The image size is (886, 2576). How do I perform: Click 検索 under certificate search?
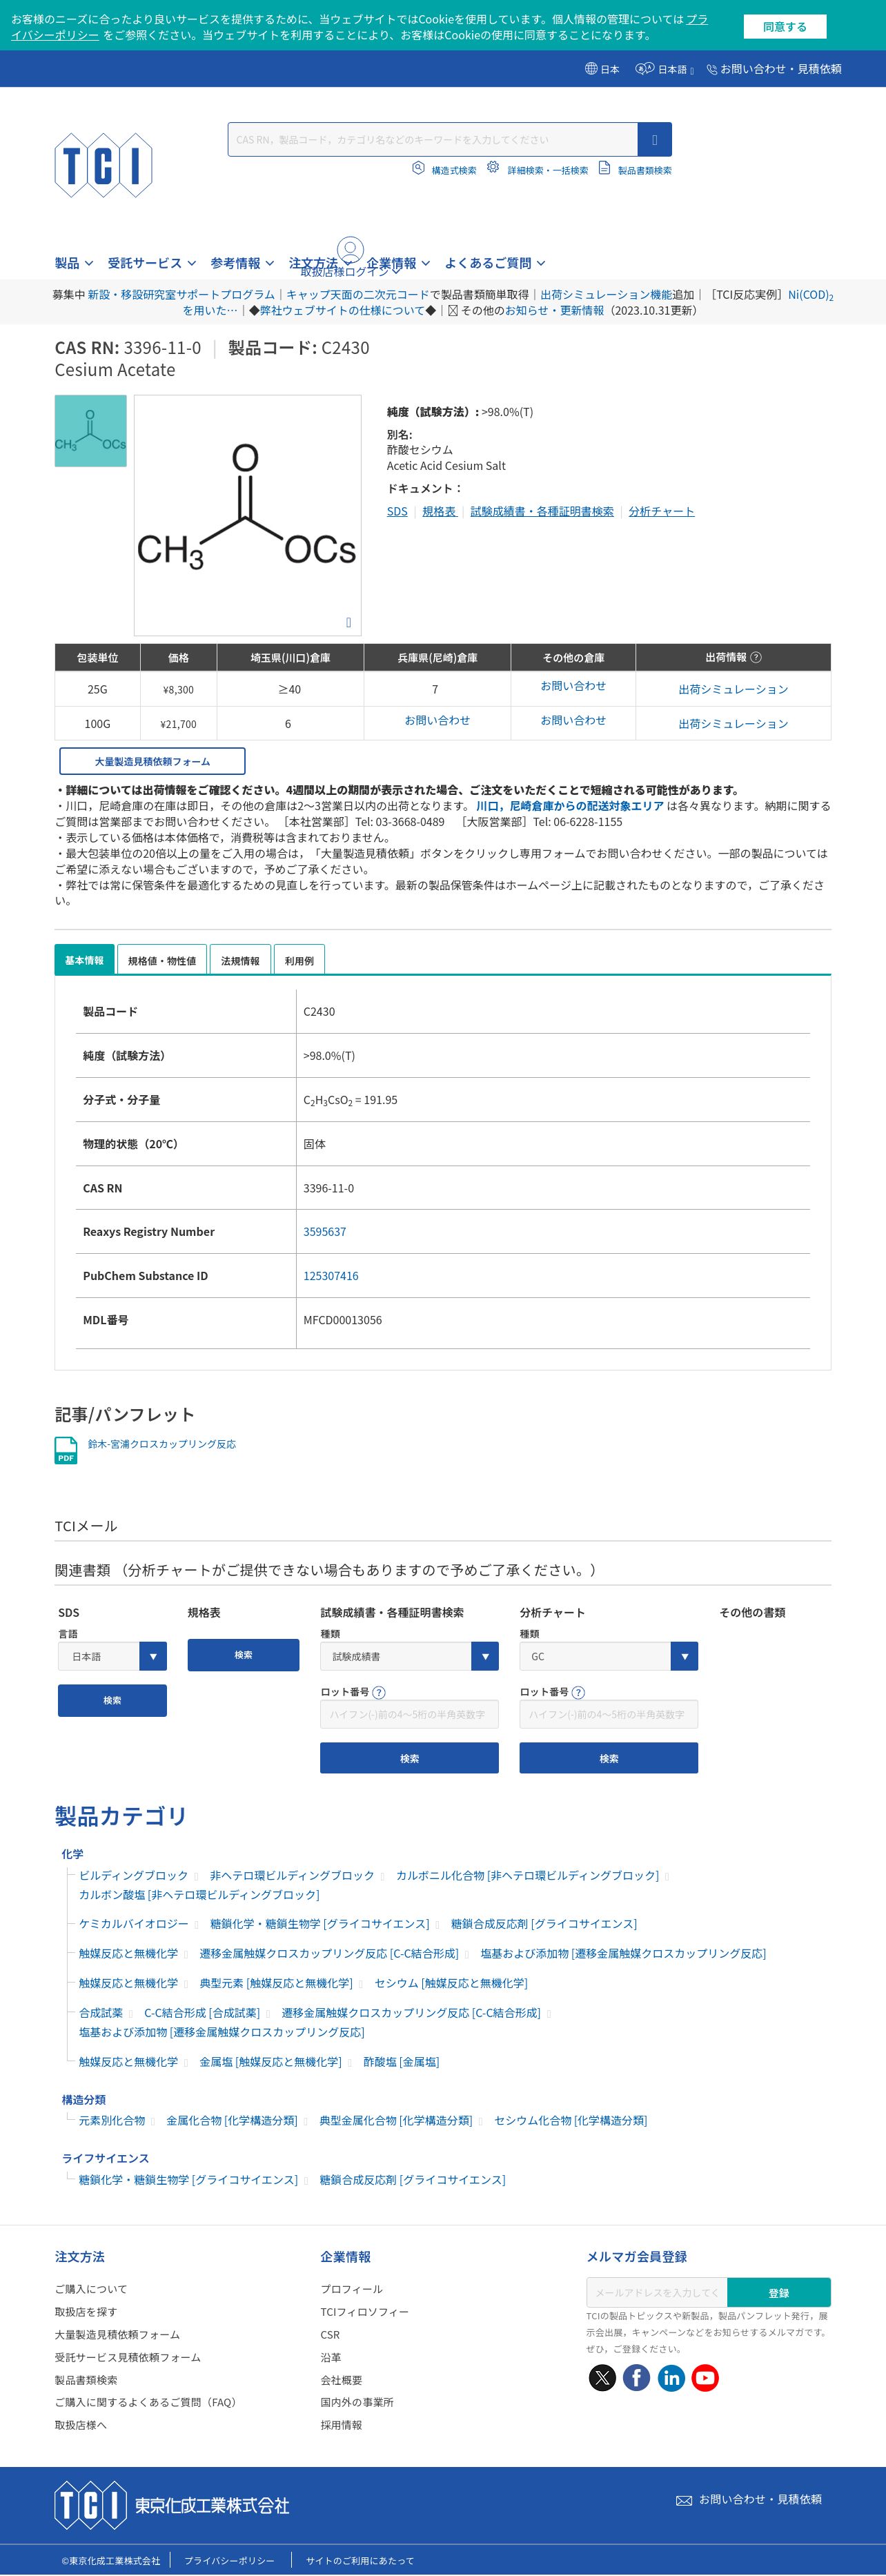coord(409,1758)
